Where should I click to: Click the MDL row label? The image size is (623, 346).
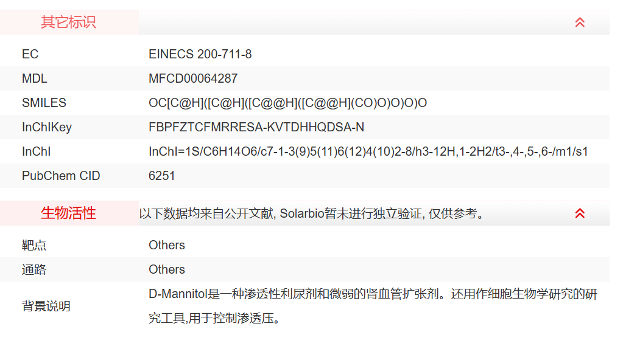click(x=34, y=78)
